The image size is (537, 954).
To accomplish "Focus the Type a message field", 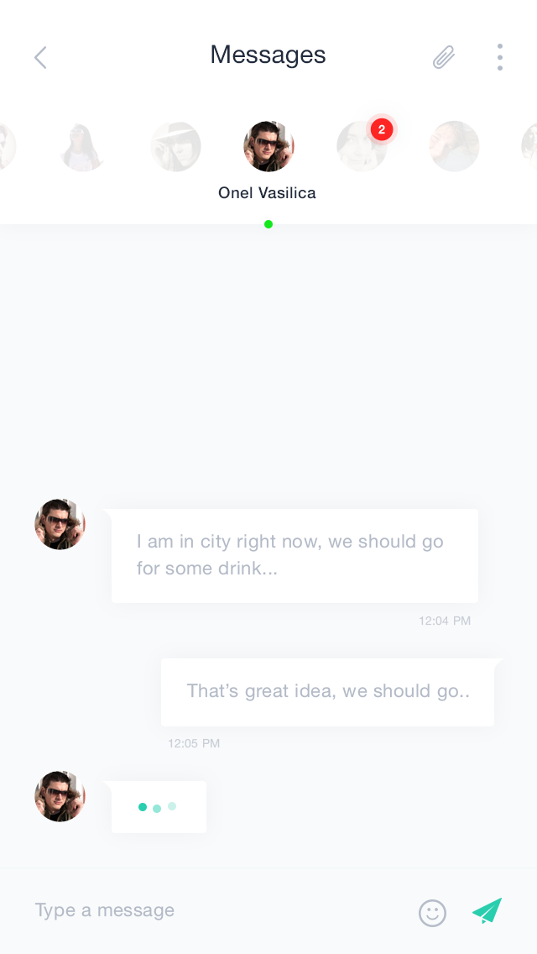I will pyautogui.click(x=219, y=911).
